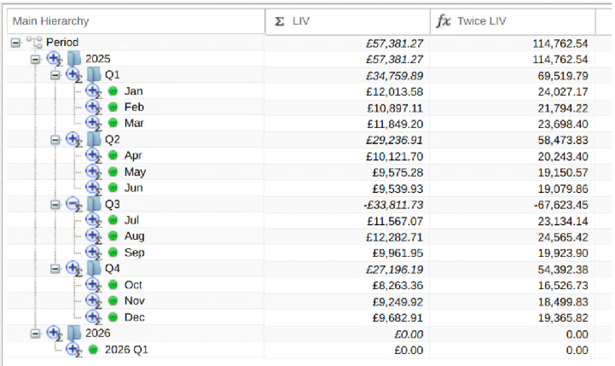Click the green dot beside Aug

click(x=113, y=235)
